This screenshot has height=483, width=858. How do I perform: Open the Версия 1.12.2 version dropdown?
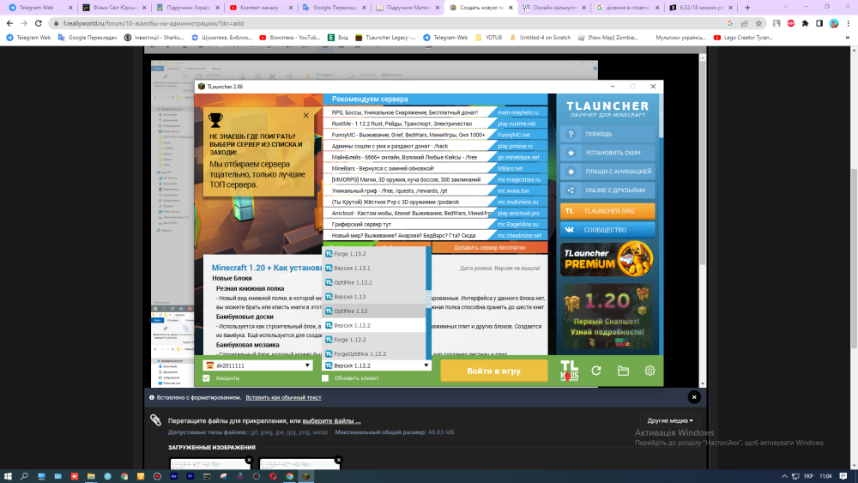click(377, 365)
